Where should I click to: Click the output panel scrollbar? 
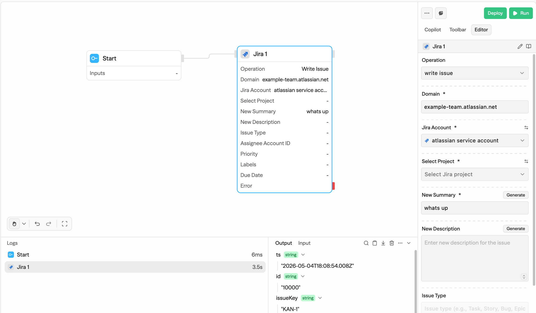tap(416, 281)
